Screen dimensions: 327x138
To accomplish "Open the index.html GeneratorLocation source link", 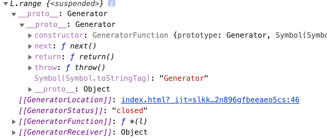I will click(x=210, y=100).
